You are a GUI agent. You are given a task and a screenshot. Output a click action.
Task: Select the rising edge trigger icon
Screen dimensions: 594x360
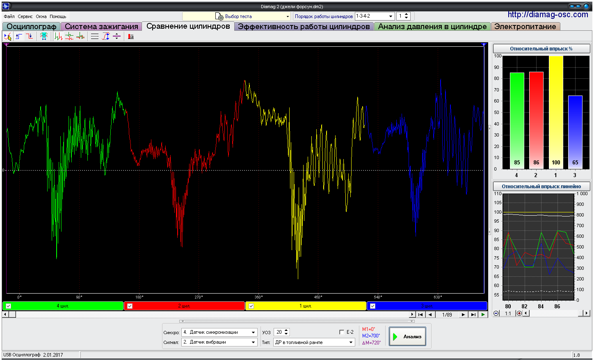[19, 36]
